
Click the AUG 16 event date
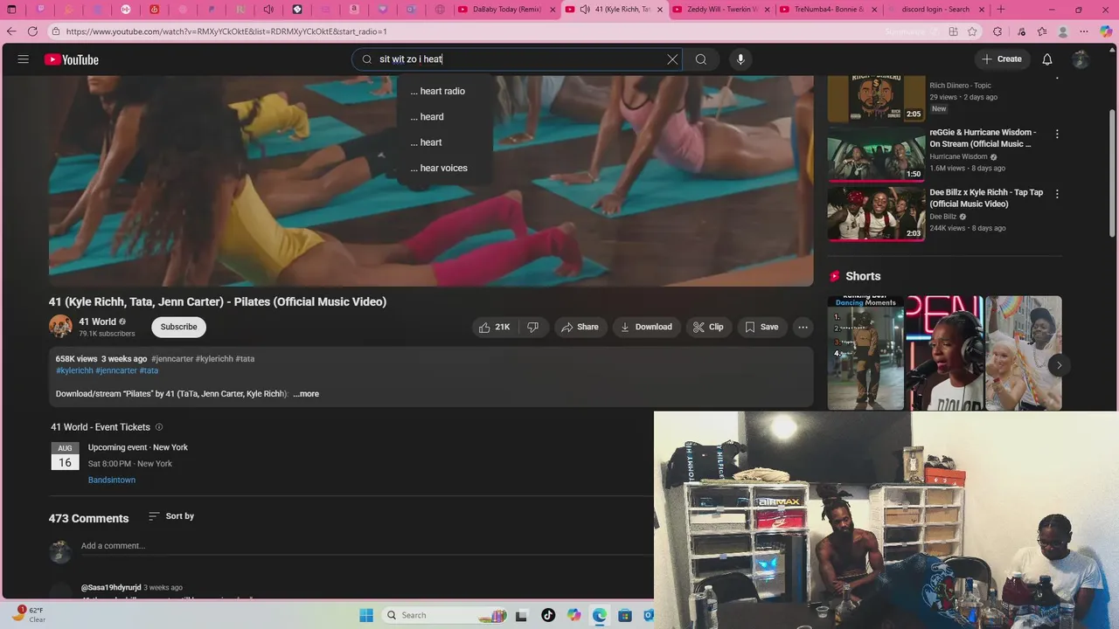click(x=65, y=457)
